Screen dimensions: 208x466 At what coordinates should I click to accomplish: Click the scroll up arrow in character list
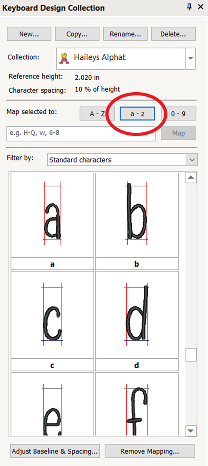(191, 178)
